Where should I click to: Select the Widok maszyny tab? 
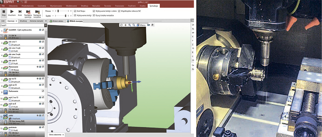75,21
